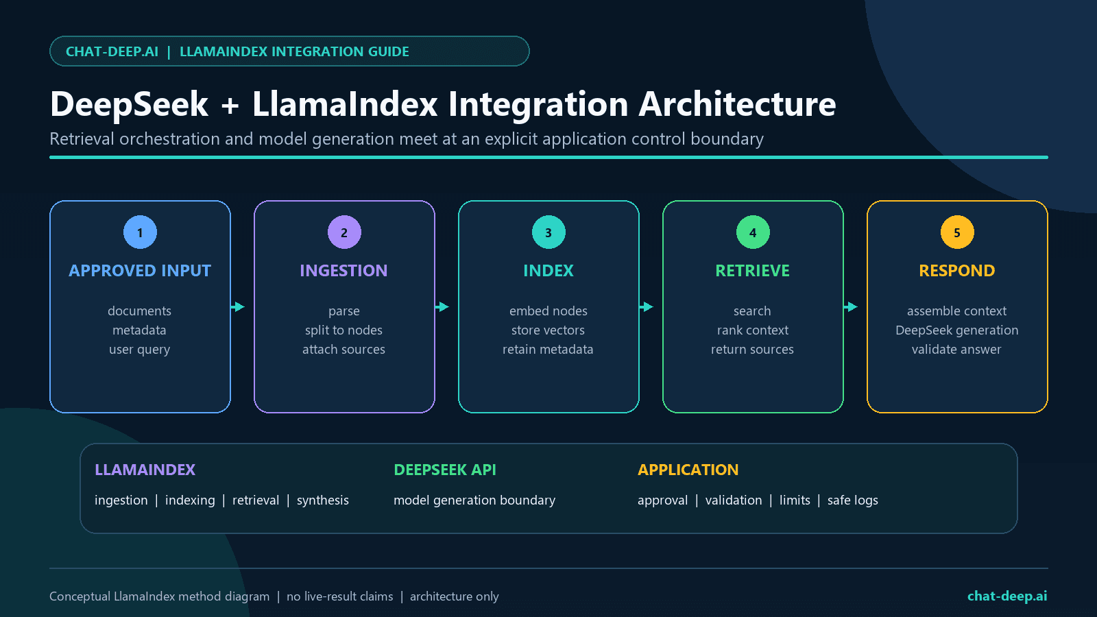This screenshot has height=617, width=1097.
Task: Click 'limits' in the legend
Action: click(795, 500)
